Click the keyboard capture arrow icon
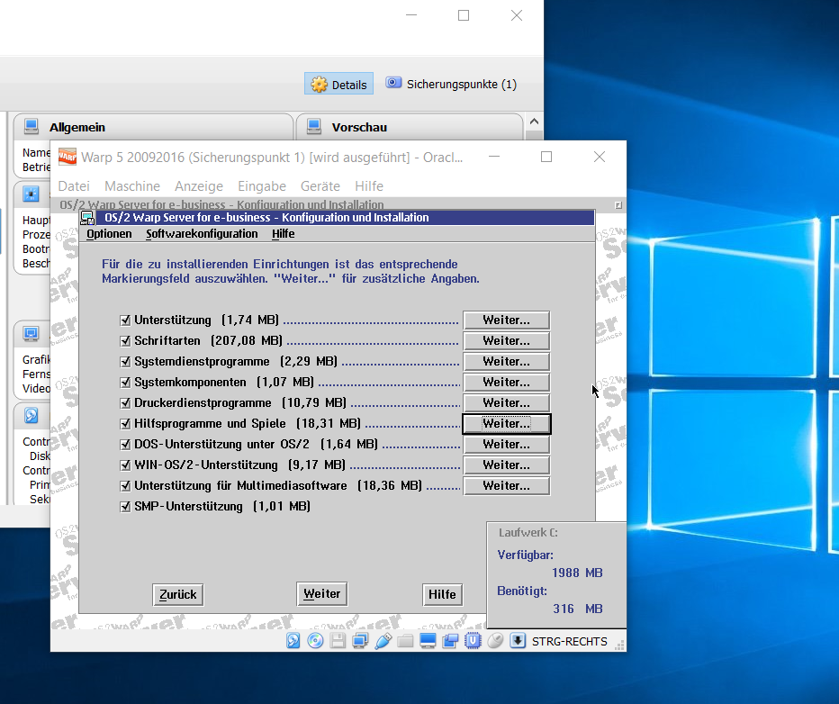The image size is (839, 704). coord(518,640)
